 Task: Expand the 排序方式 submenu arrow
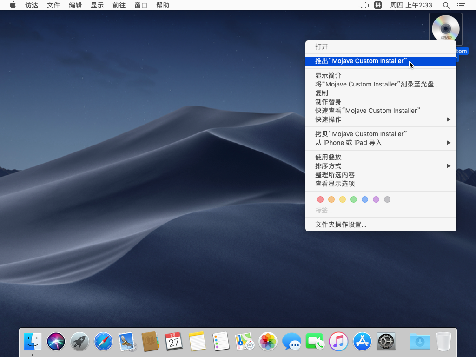pyautogui.click(x=449, y=166)
